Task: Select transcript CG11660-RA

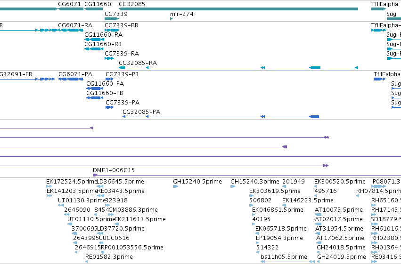Action: pyautogui.click(x=103, y=35)
